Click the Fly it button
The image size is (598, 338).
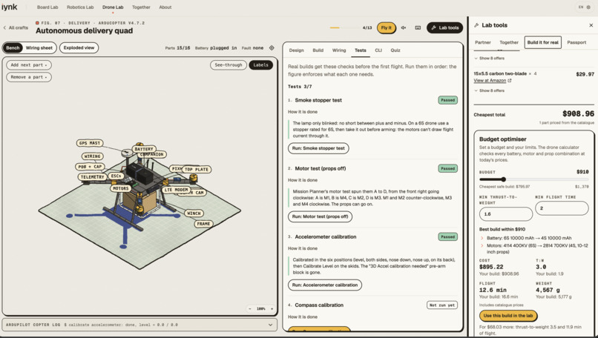(x=386, y=28)
